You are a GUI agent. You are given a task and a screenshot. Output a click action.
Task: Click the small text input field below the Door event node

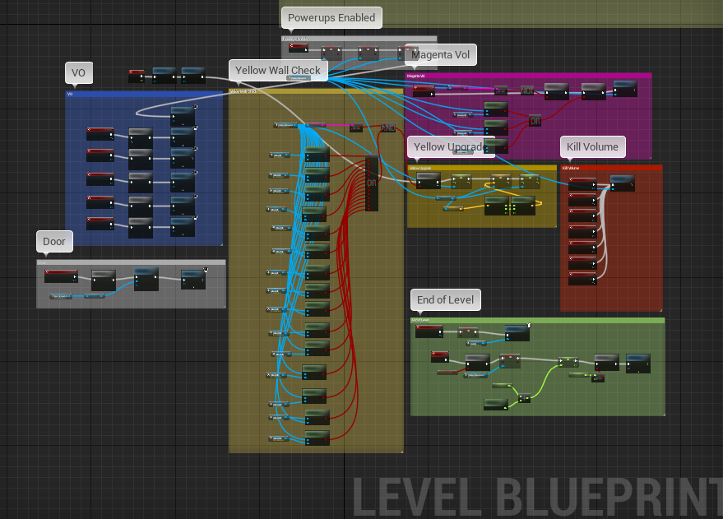pyautogui.click(x=62, y=296)
